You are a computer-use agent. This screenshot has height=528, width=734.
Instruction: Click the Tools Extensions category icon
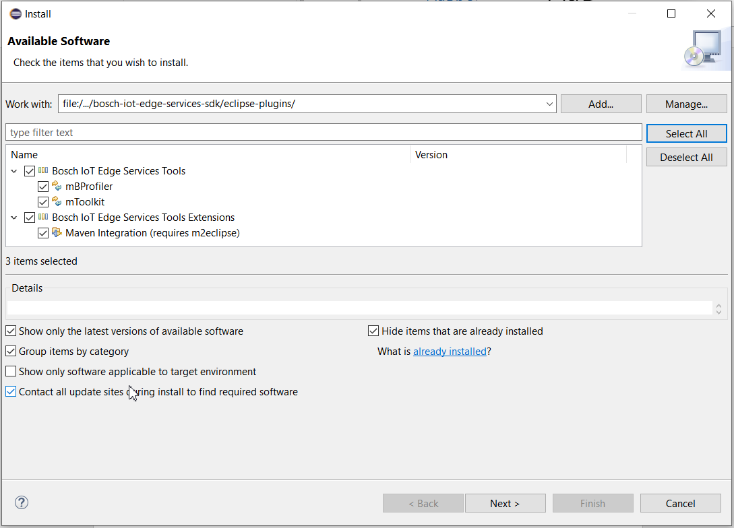tap(43, 218)
